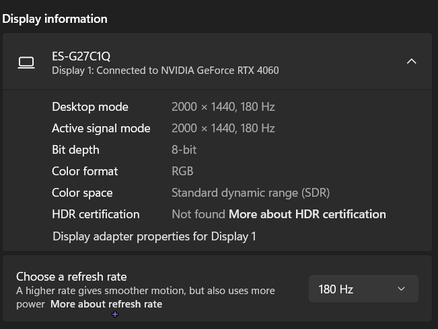Click the Bit depth label
Image resolution: width=438 pixels, height=329 pixels.
75,150
